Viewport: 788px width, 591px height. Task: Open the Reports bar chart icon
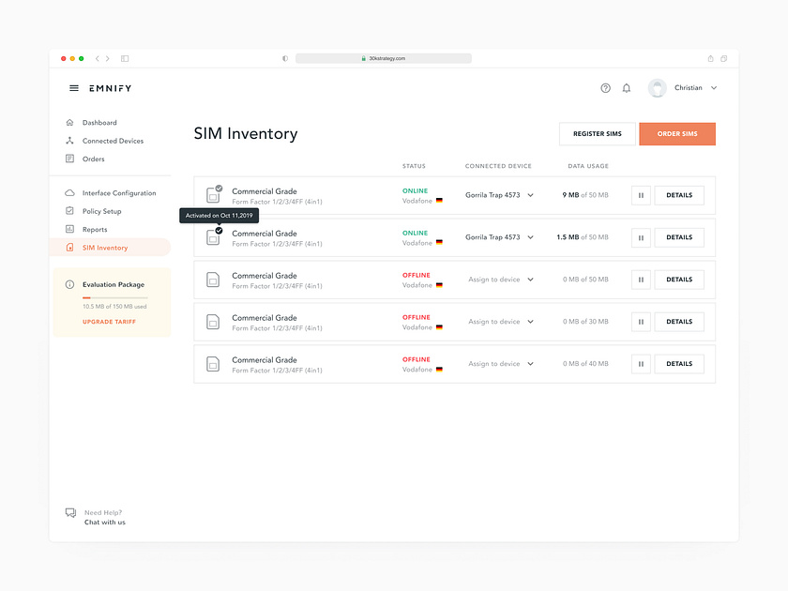pyautogui.click(x=71, y=229)
